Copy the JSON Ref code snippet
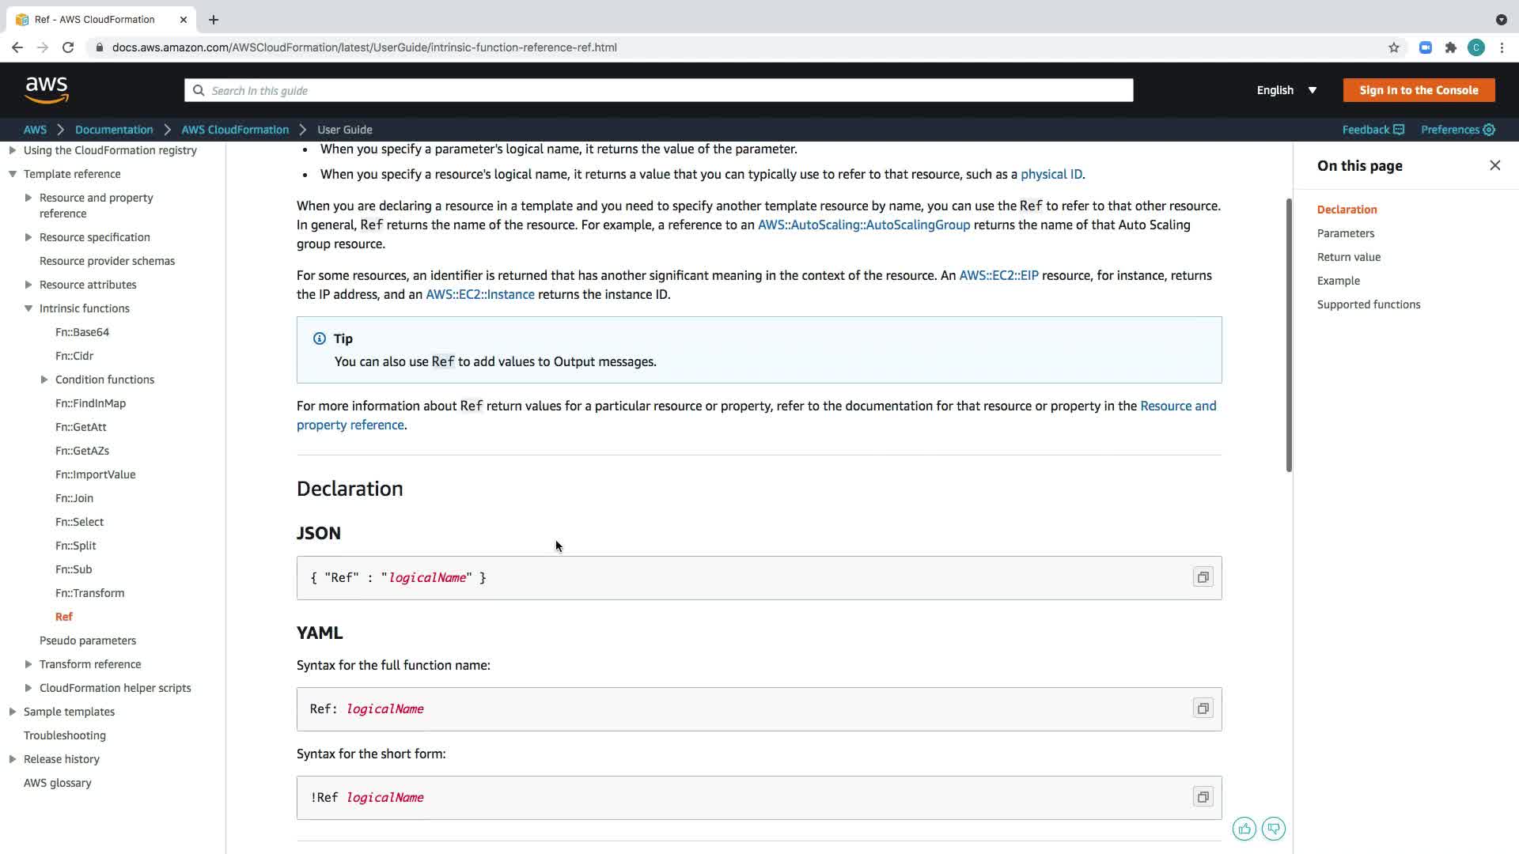The width and height of the screenshot is (1519, 854). coord(1203,578)
